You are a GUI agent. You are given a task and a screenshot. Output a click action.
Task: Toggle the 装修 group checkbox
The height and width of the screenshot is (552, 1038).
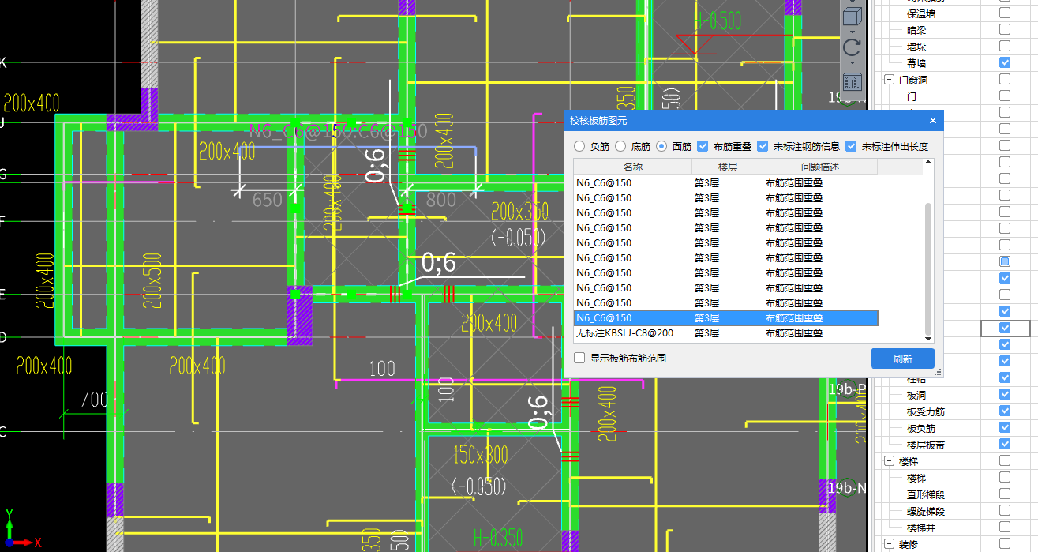tap(1005, 543)
